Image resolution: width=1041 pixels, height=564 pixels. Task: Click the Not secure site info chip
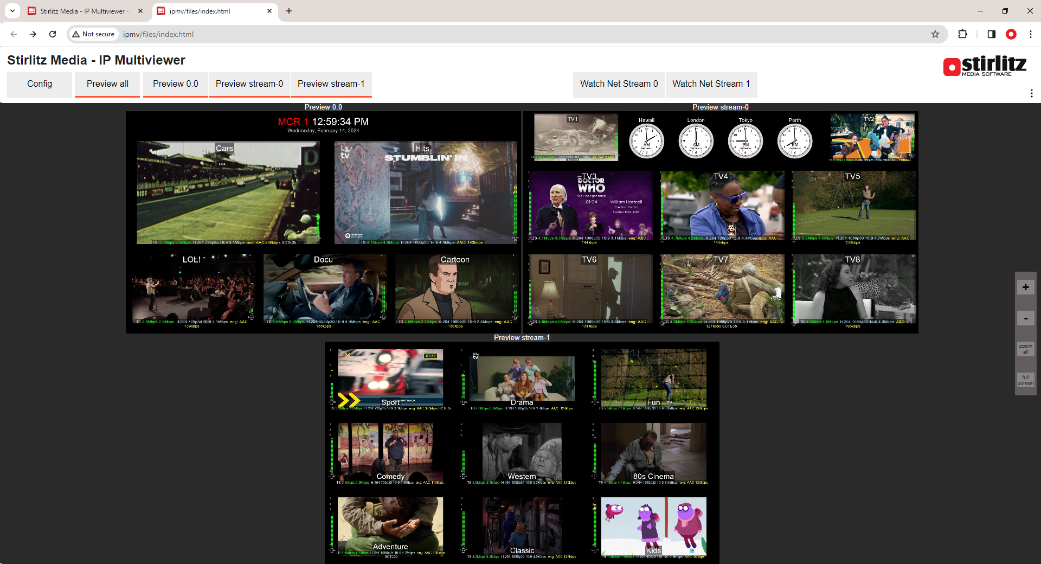[93, 34]
